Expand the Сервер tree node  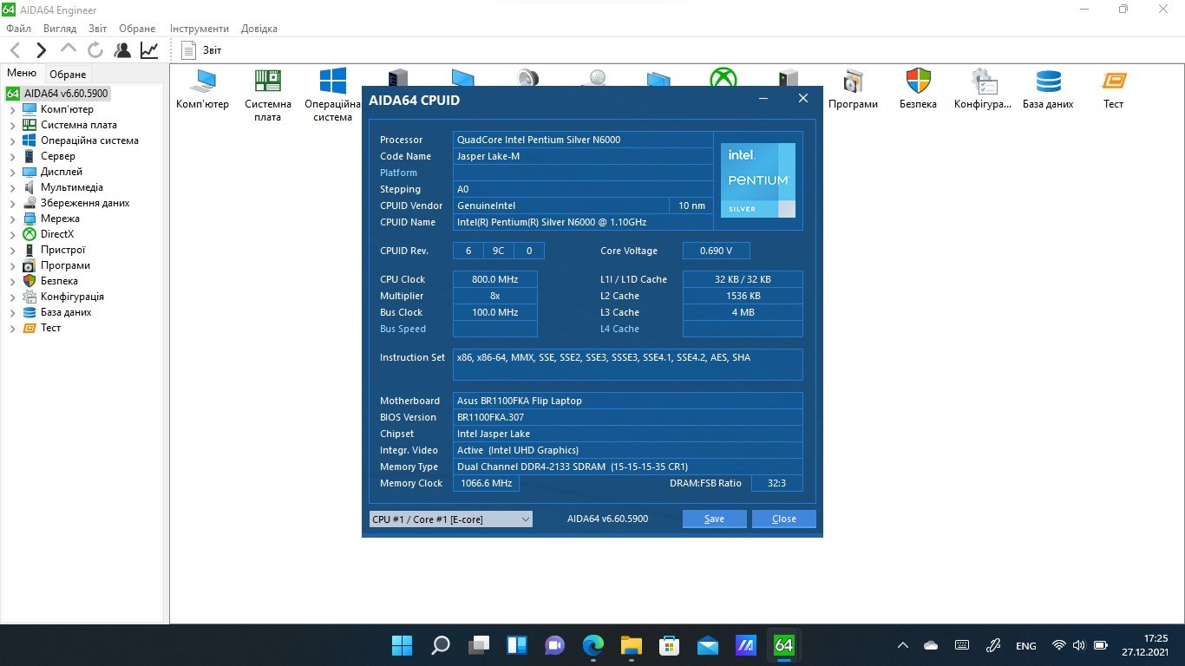[x=12, y=156]
